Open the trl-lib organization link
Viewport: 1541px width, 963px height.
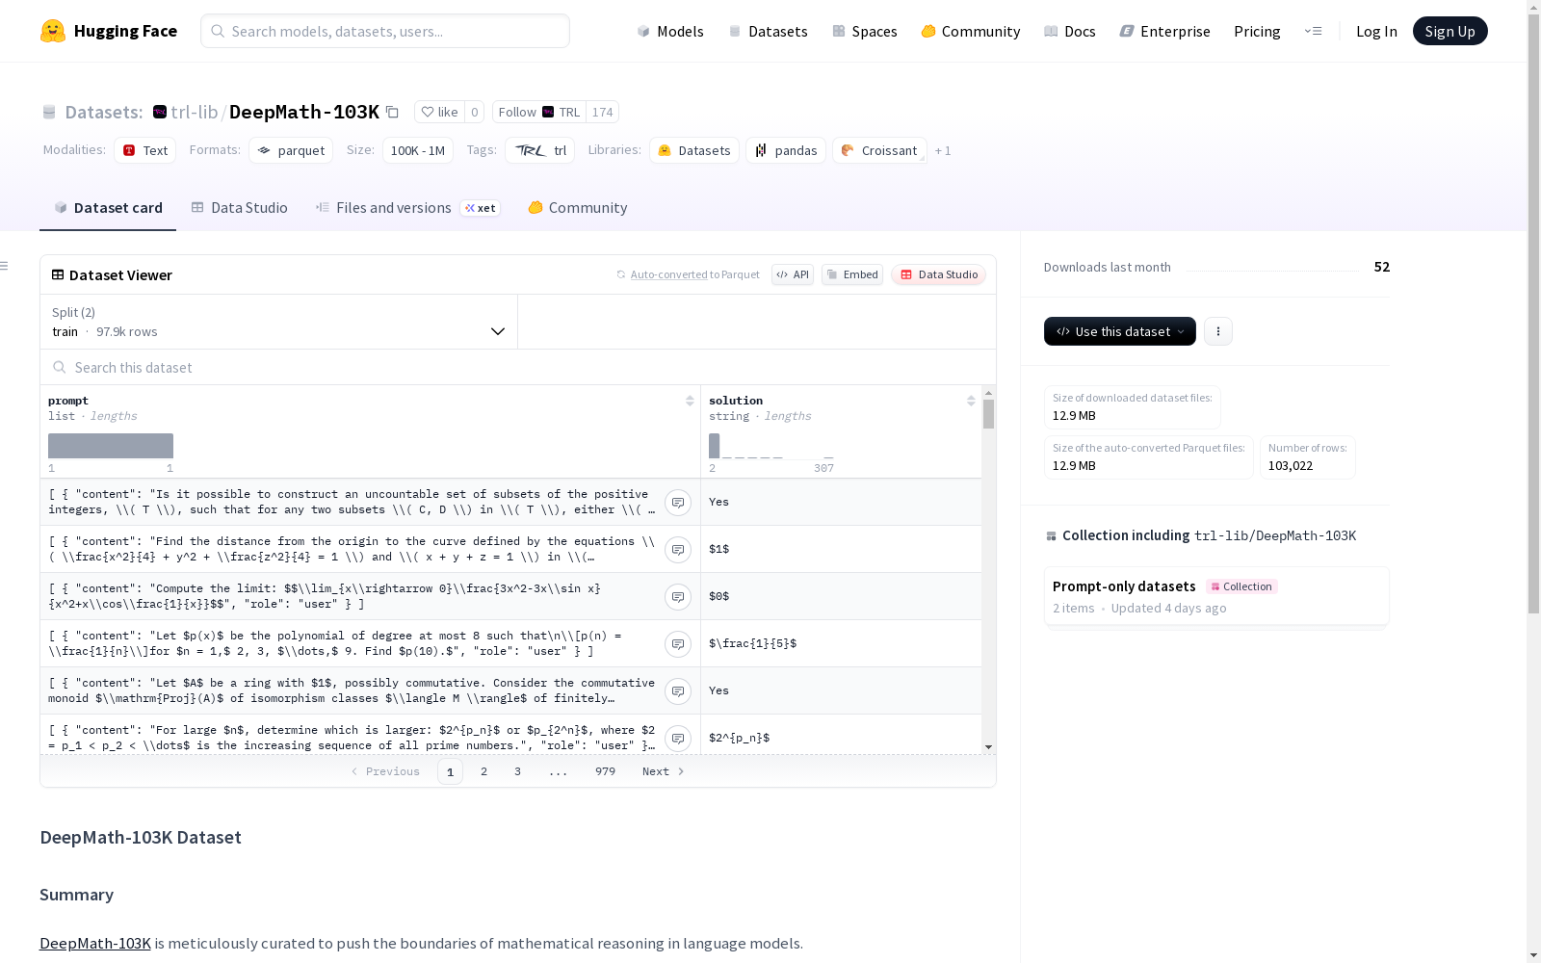tap(195, 112)
